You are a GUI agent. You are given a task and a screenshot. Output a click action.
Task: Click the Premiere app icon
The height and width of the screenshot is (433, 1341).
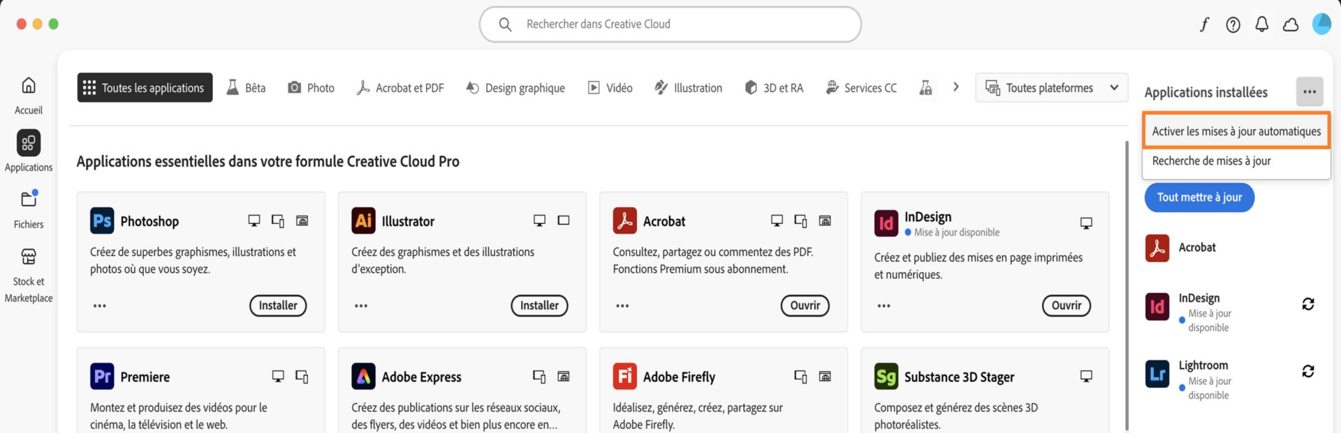click(102, 377)
